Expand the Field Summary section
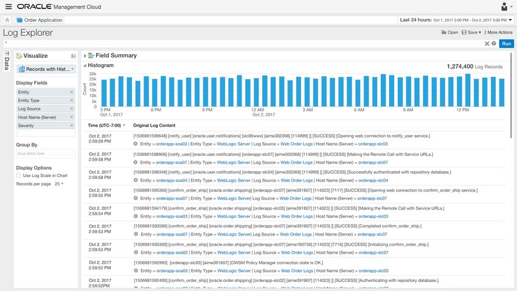This screenshot has height=291, width=517. pyautogui.click(x=85, y=56)
